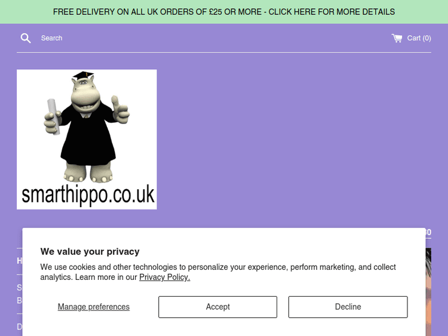The width and height of the screenshot is (448, 336).
Task: Select the sidebar menu item starting with 'B'
Action: click(x=20, y=301)
